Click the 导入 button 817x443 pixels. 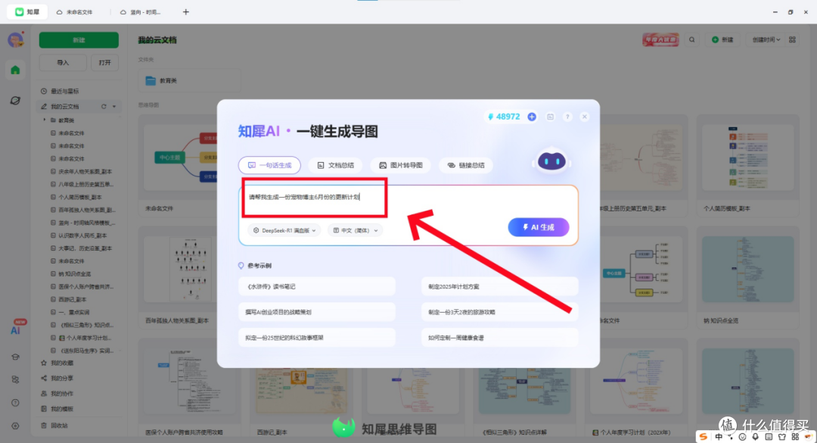click(63, 63)
